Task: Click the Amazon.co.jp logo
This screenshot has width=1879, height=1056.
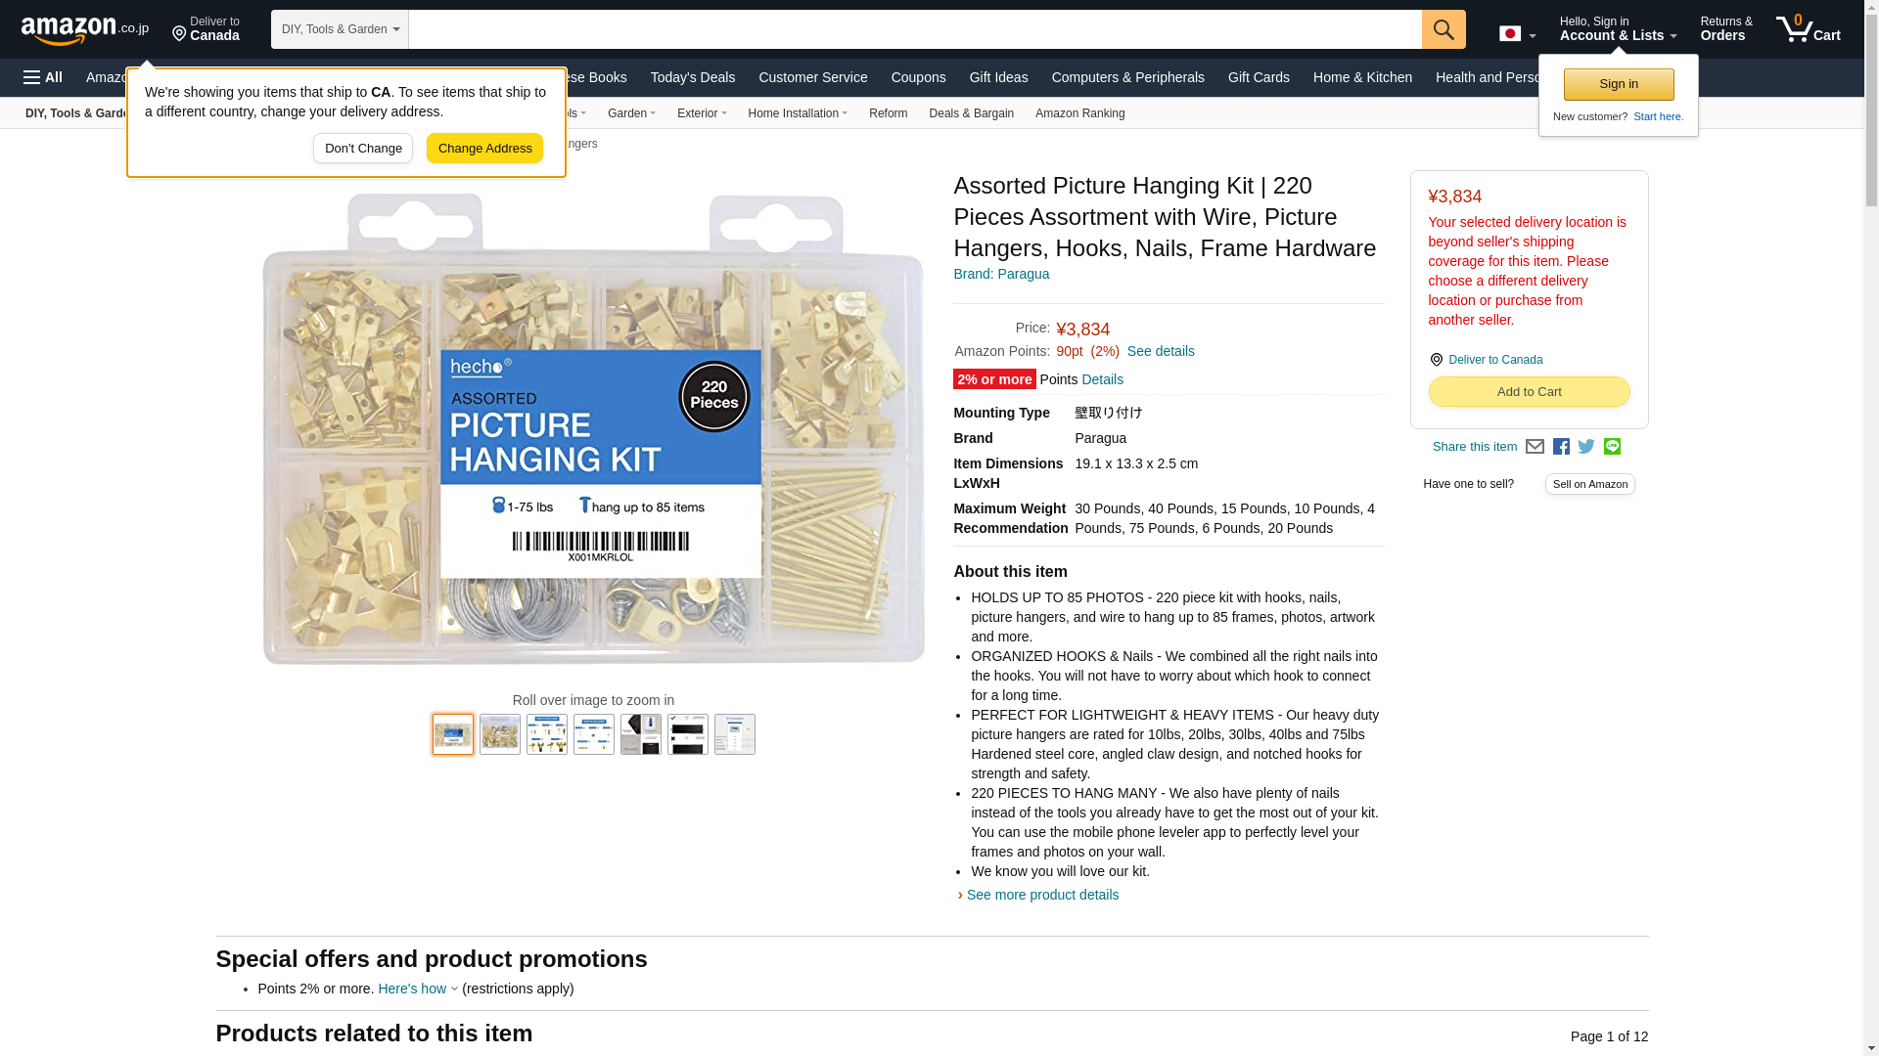Action: [x=85, y=29]
